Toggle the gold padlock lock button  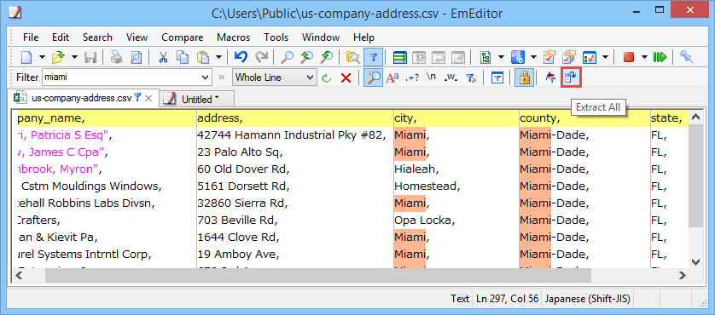coord(524,77)
